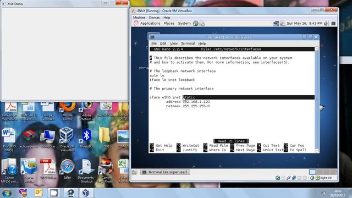This screenshot has width=352, height=198.
Task: Show hidden icons in Windows system tray
Action: (317, 193)
